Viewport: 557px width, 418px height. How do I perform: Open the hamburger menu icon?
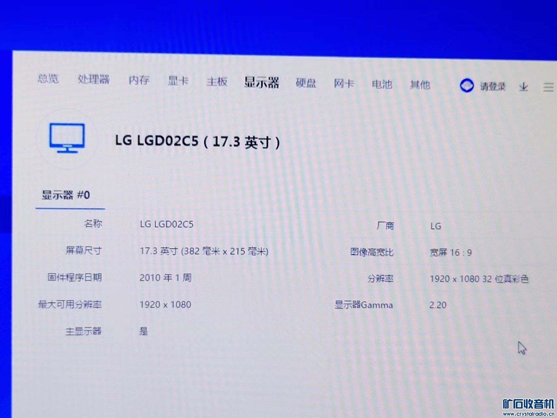pyautogui.click(x=548, y=87)
